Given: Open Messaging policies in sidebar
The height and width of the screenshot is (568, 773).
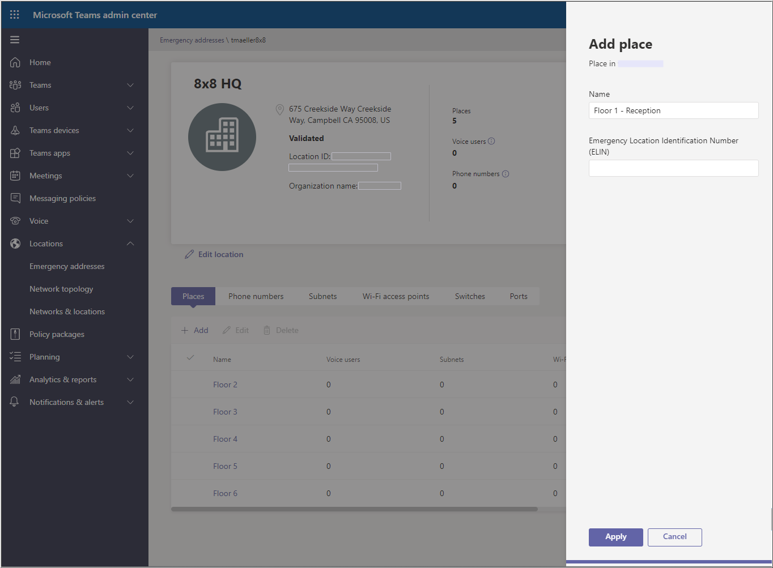Looking at the screenshot, I should [62, 198].
